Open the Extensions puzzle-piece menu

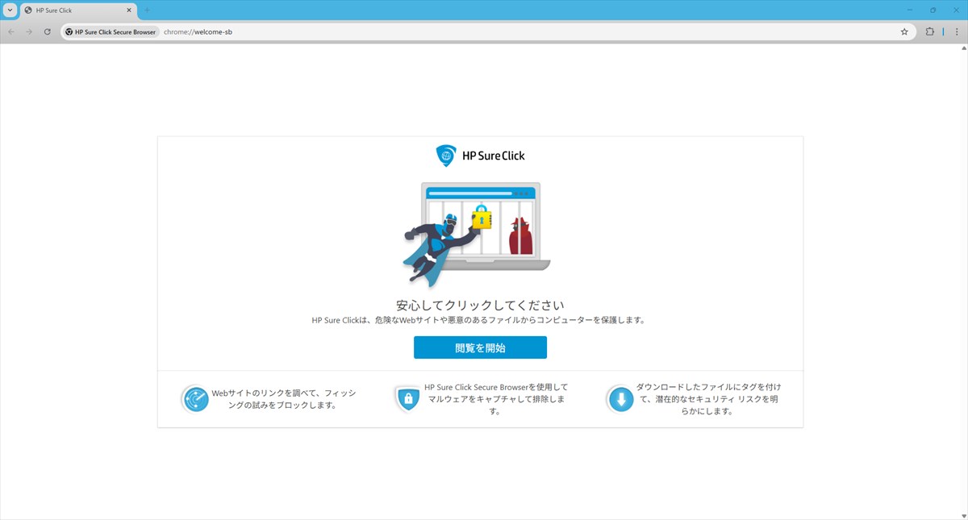point(929,32)
